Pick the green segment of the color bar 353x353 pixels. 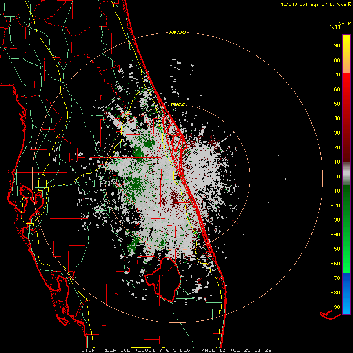click(346, 229)
